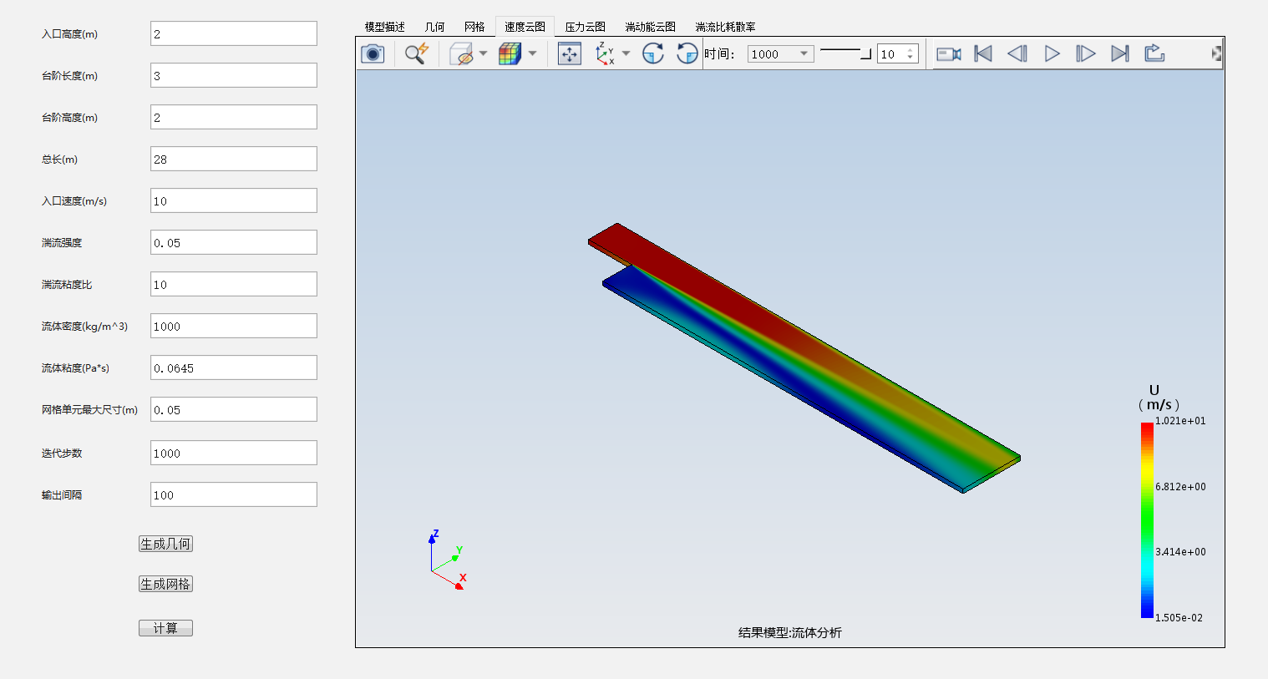Screen dimensions: 1268x679
Task: Click the colored cube display mode icon
Action: 510,54
